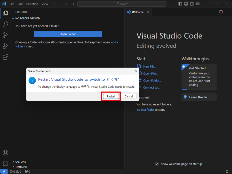Open the File menu
232x174 pixels.
12,4
